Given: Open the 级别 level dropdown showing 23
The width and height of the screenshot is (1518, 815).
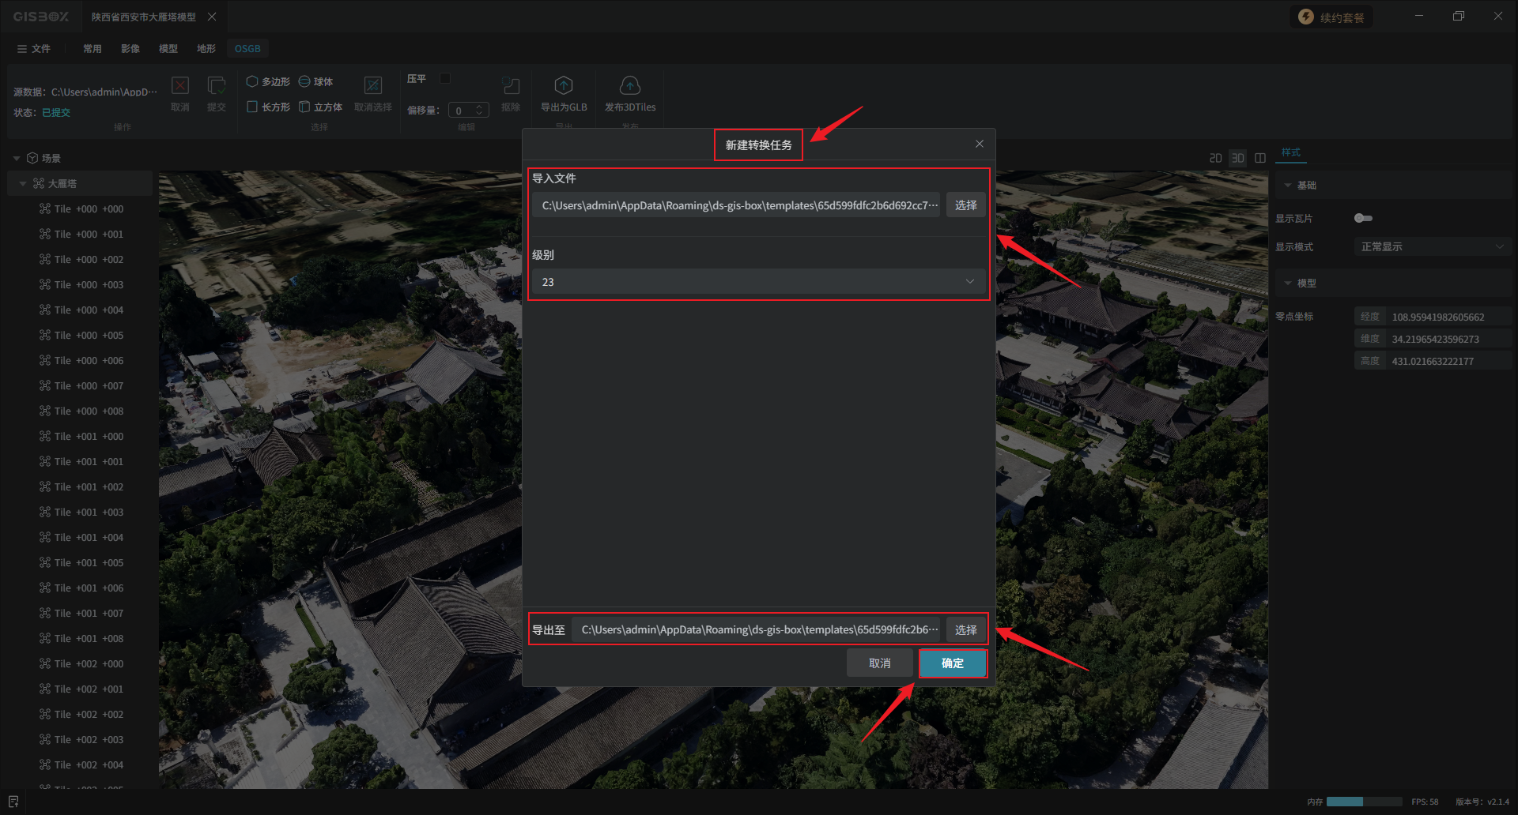Looking at the screenshot, I should [x=758, y=282].
